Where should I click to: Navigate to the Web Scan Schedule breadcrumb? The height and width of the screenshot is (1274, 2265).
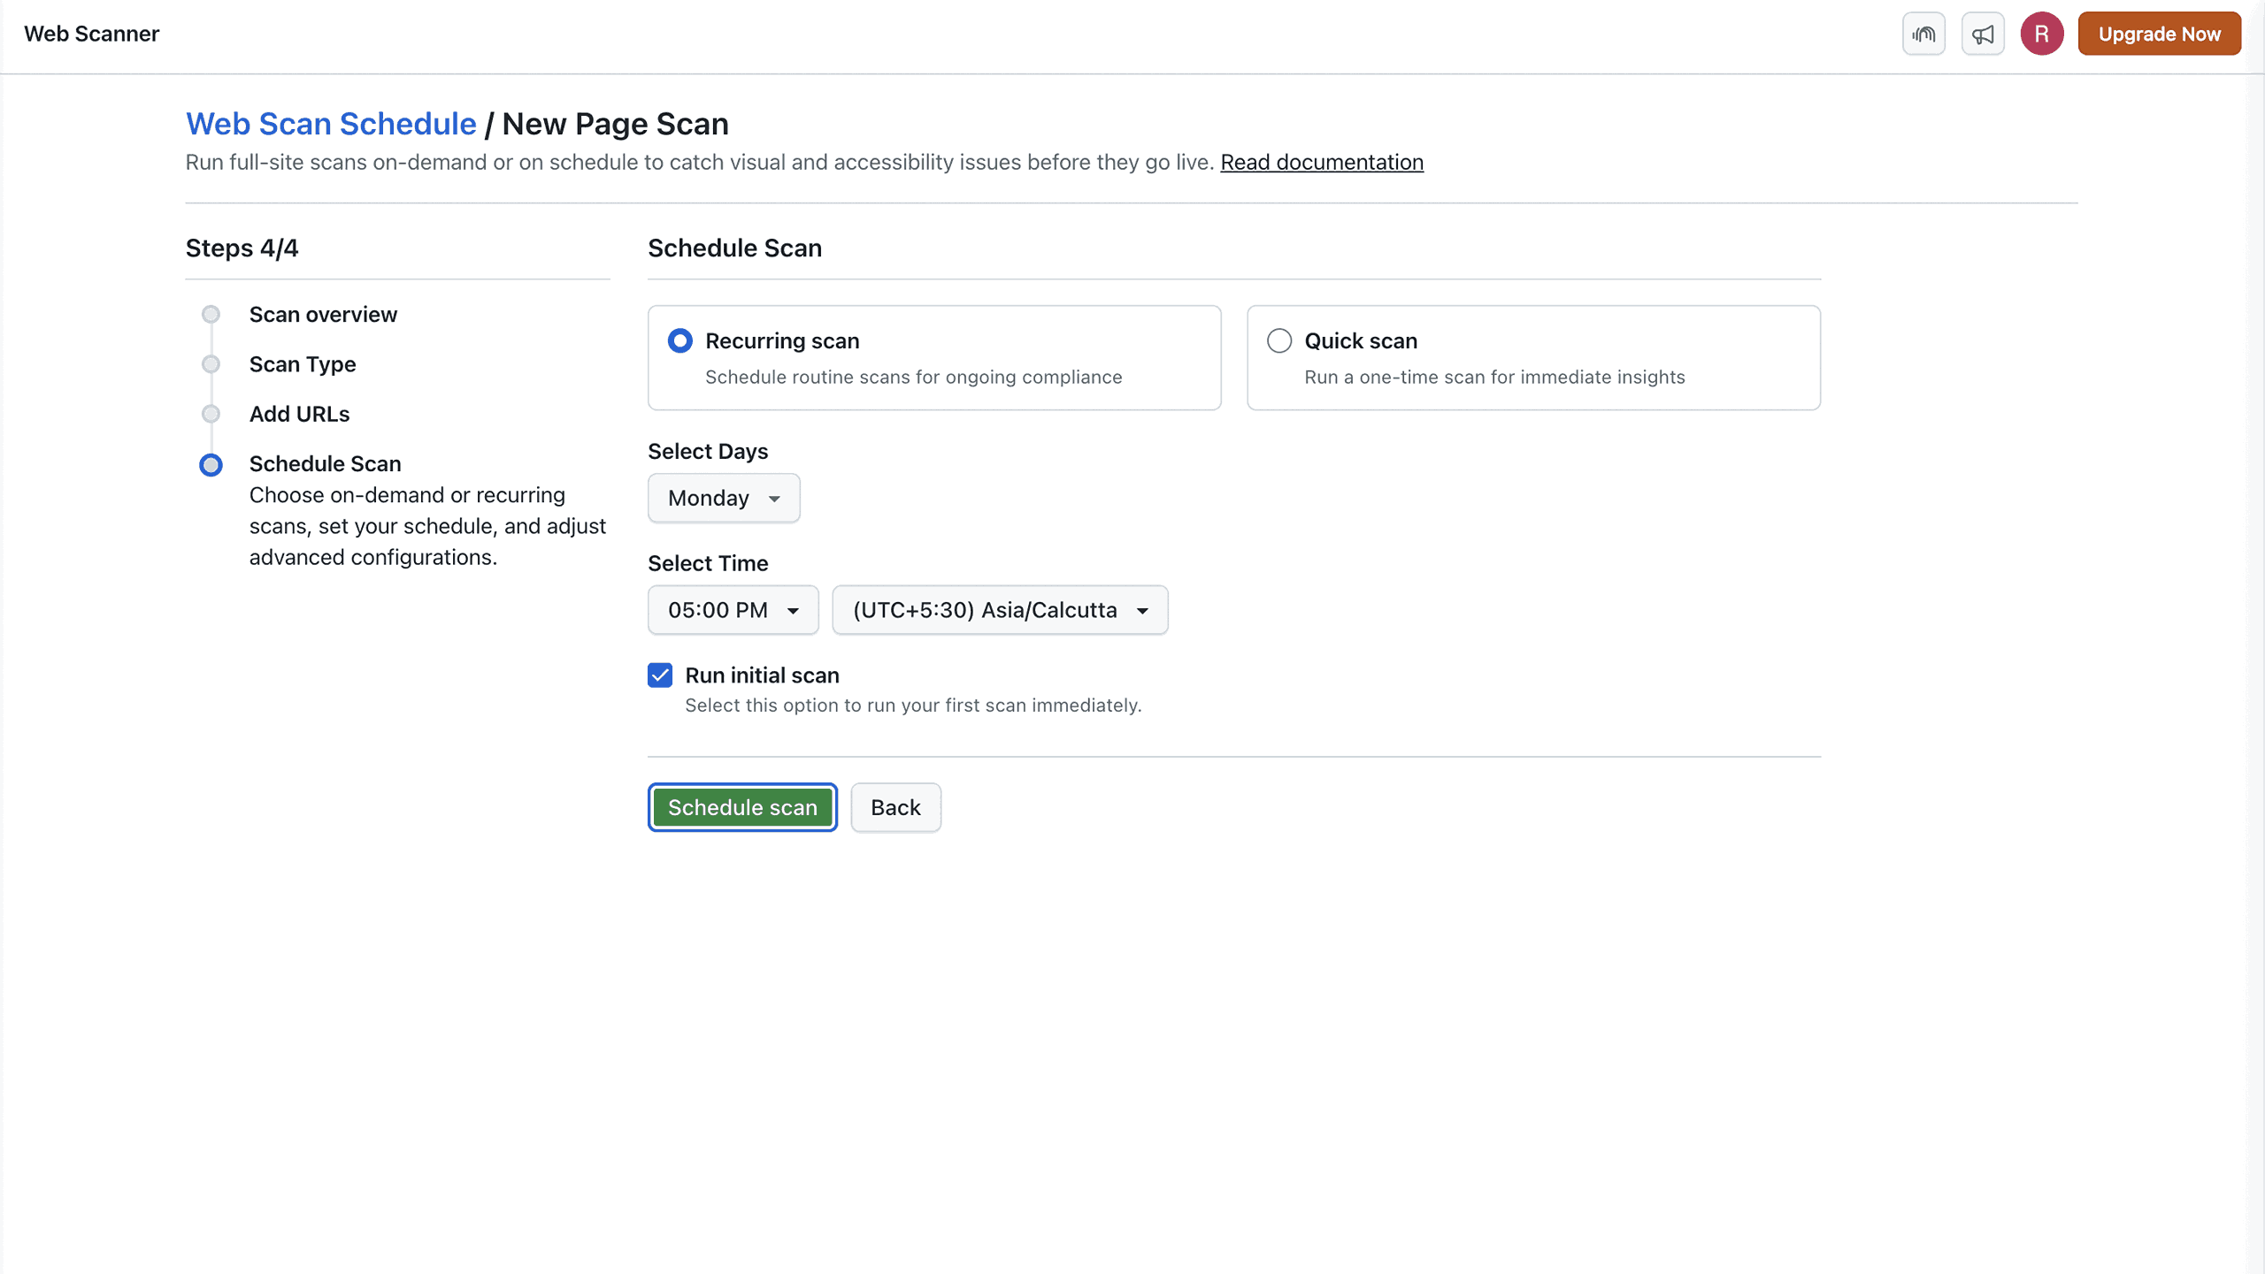click(331, 124)
